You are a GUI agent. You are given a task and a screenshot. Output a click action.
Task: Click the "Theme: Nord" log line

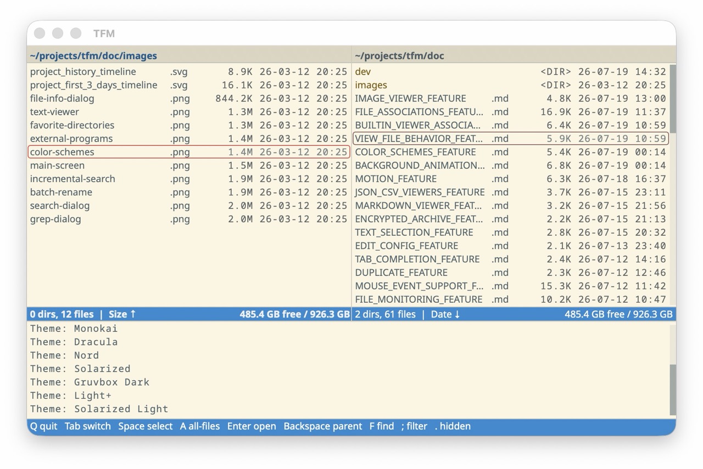pyautogui.click(x=65, y=355)
